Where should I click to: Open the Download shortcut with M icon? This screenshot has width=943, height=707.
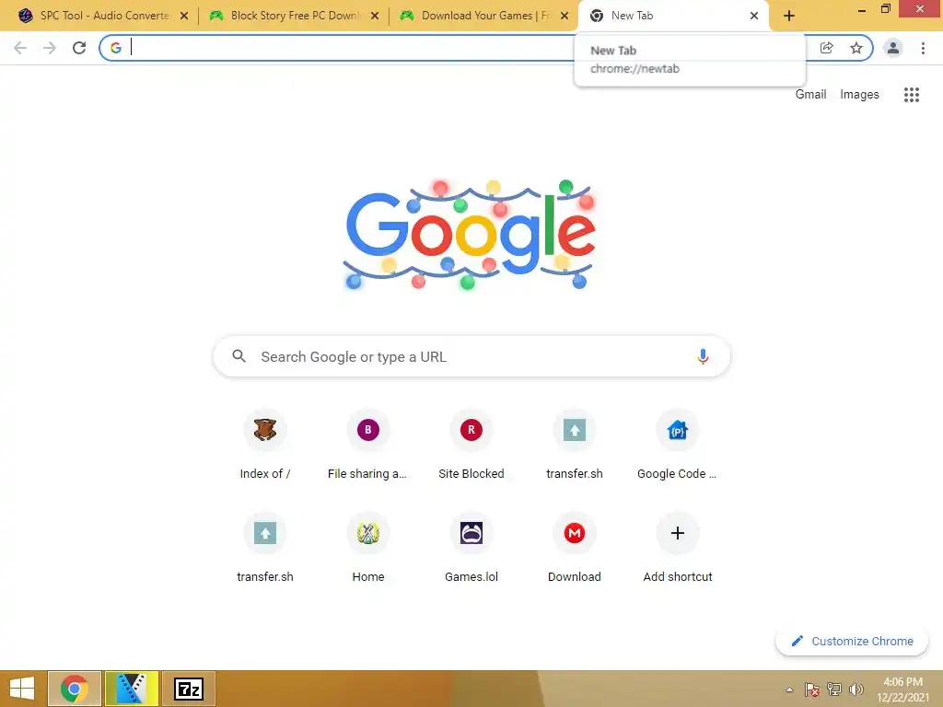click(x=575, y=550)
